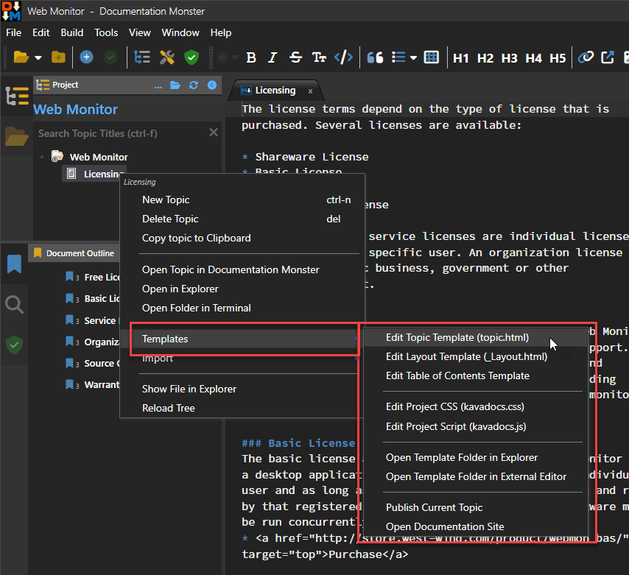
Task: Click the magnifier search sidebar icon
Action: click(x=14, y=304)
